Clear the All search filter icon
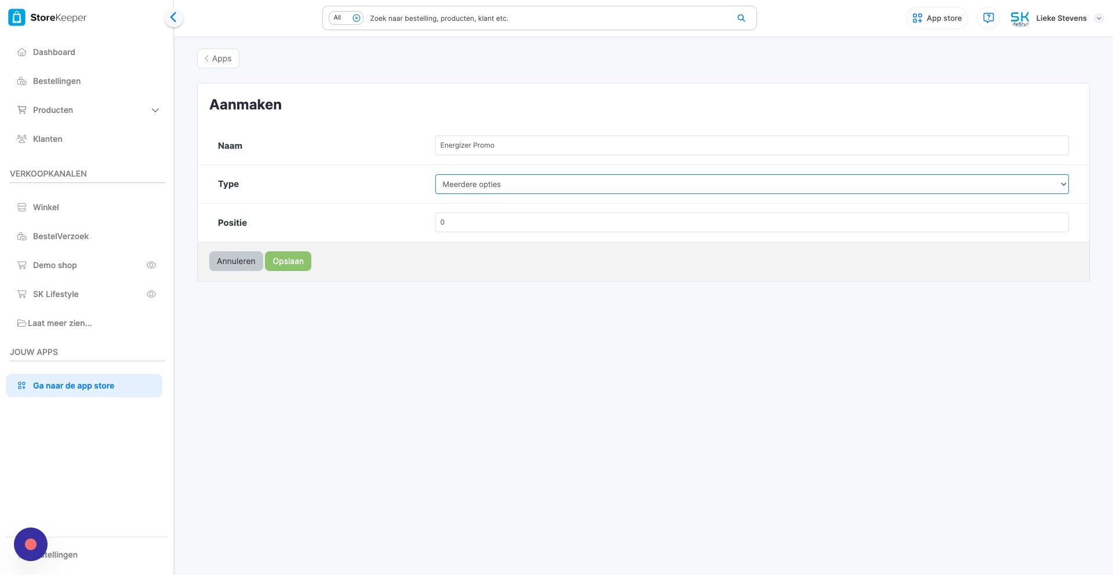This screenshot has height=575, width=1113. (x=357, y=18)
